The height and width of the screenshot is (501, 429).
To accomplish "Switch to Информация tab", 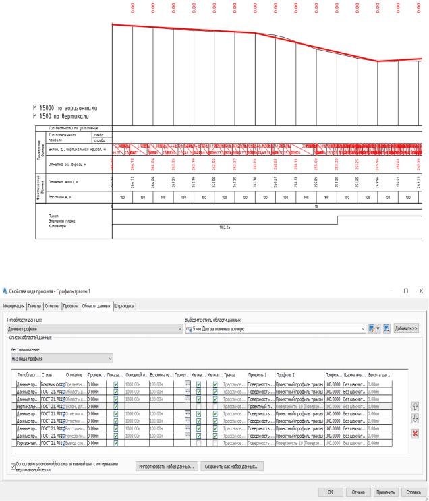I will point(13,305).
